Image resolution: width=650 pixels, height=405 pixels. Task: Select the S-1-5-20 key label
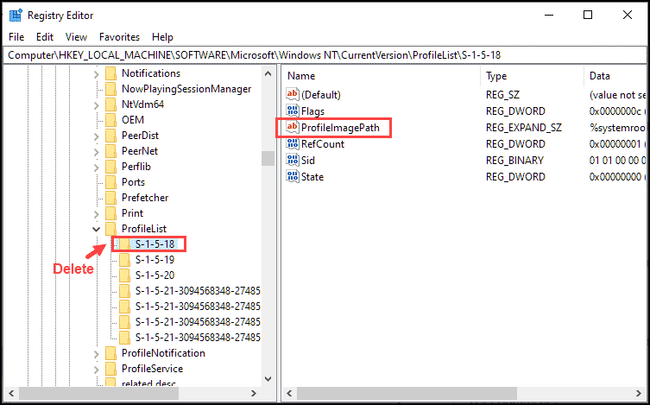155,275
